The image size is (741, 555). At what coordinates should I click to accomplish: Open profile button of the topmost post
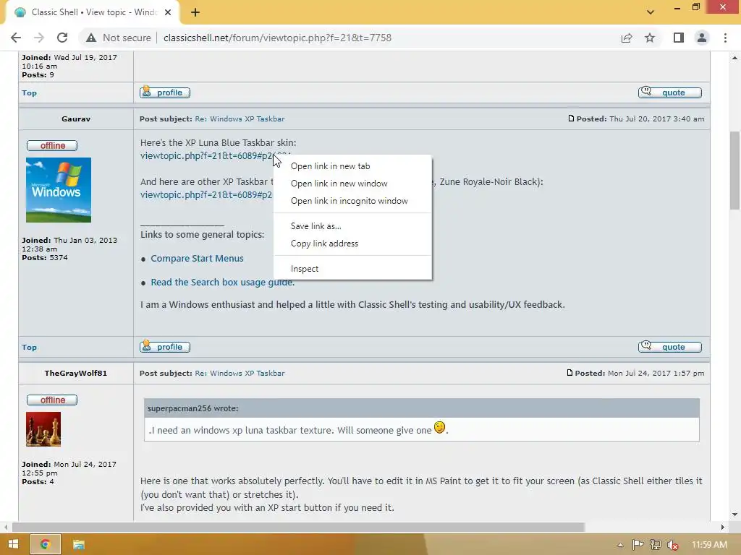(x=165, y=92)
